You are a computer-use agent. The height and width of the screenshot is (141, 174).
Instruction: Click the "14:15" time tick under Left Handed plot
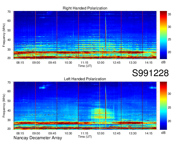click(149, 133)
